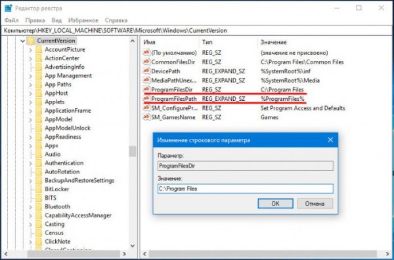Click the string icon of CommonFilesDir
Viewport: 394px width, 260px height.
146,62
